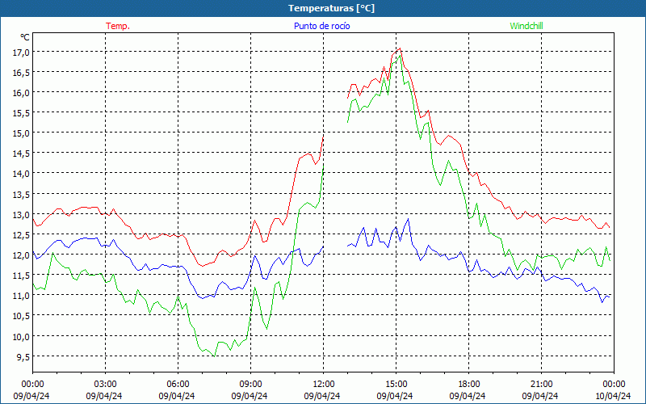646x404 pixels.
Task: Click the °C unit label on axis
Action: (x=25, y=37)
